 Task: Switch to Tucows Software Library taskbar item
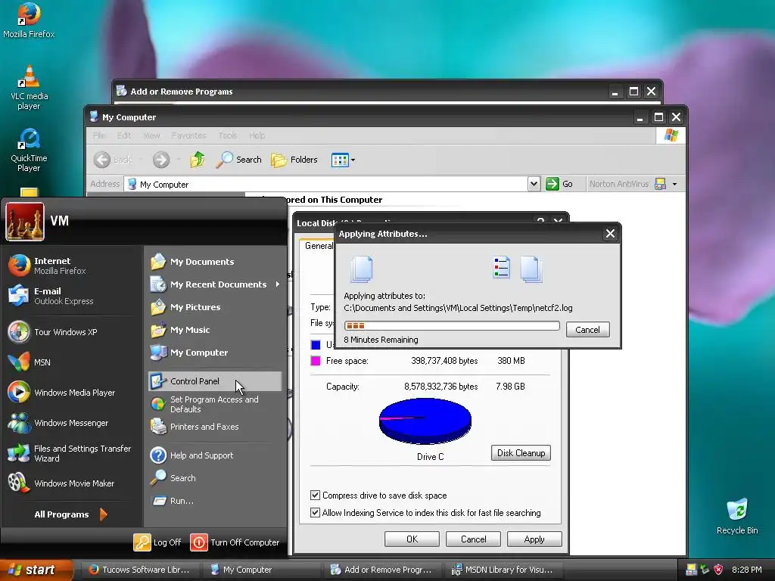[139, 570]
